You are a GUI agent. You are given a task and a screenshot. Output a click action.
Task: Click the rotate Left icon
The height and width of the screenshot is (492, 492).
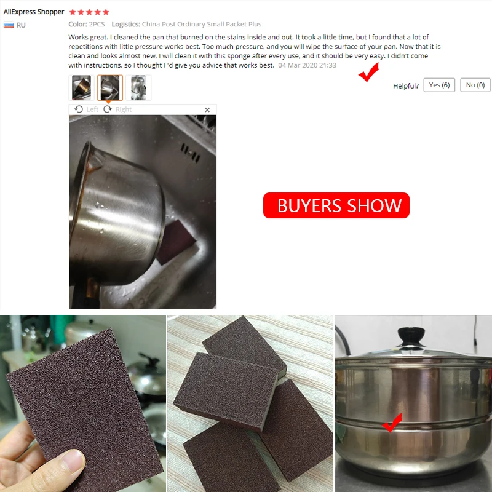[x=79, y=109]
